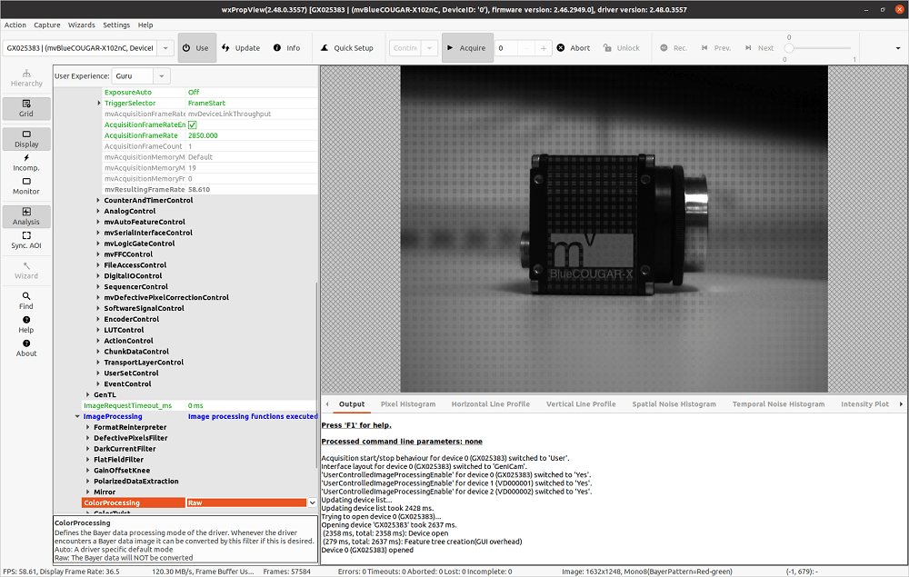Image resolution: width=909 pixels, height=577 pixels.
Task: Open the acquisition mode Continuous dropdown
Action: [x=429, y=48]
